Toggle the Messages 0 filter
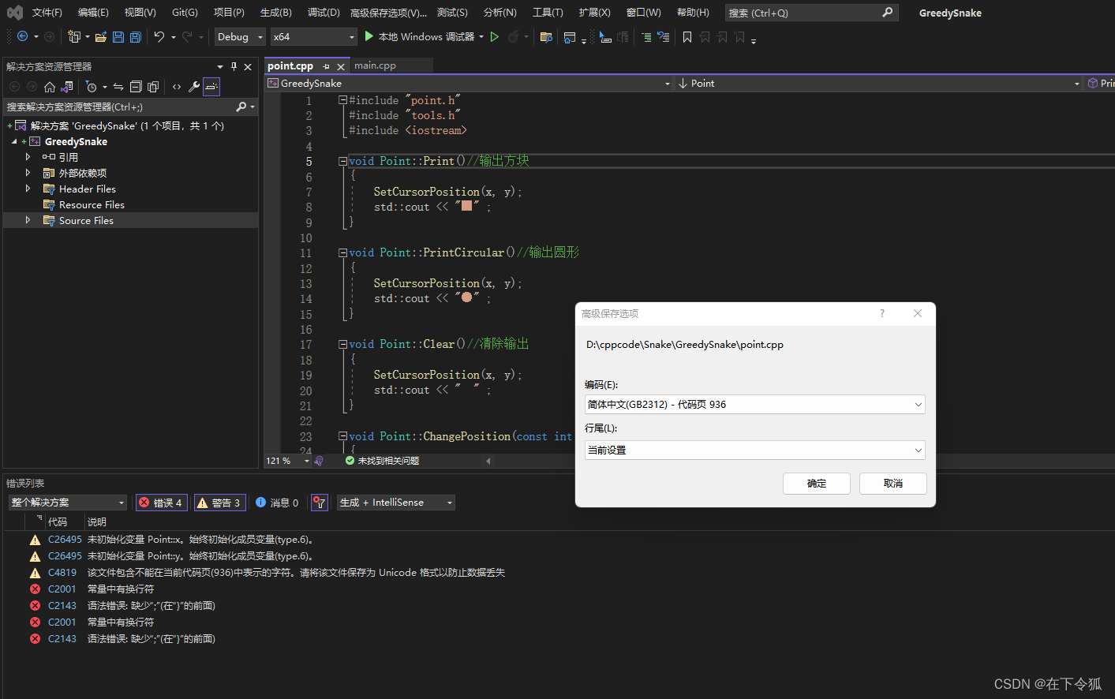Viewport: 1115px width, 699px height. point(277,503)
